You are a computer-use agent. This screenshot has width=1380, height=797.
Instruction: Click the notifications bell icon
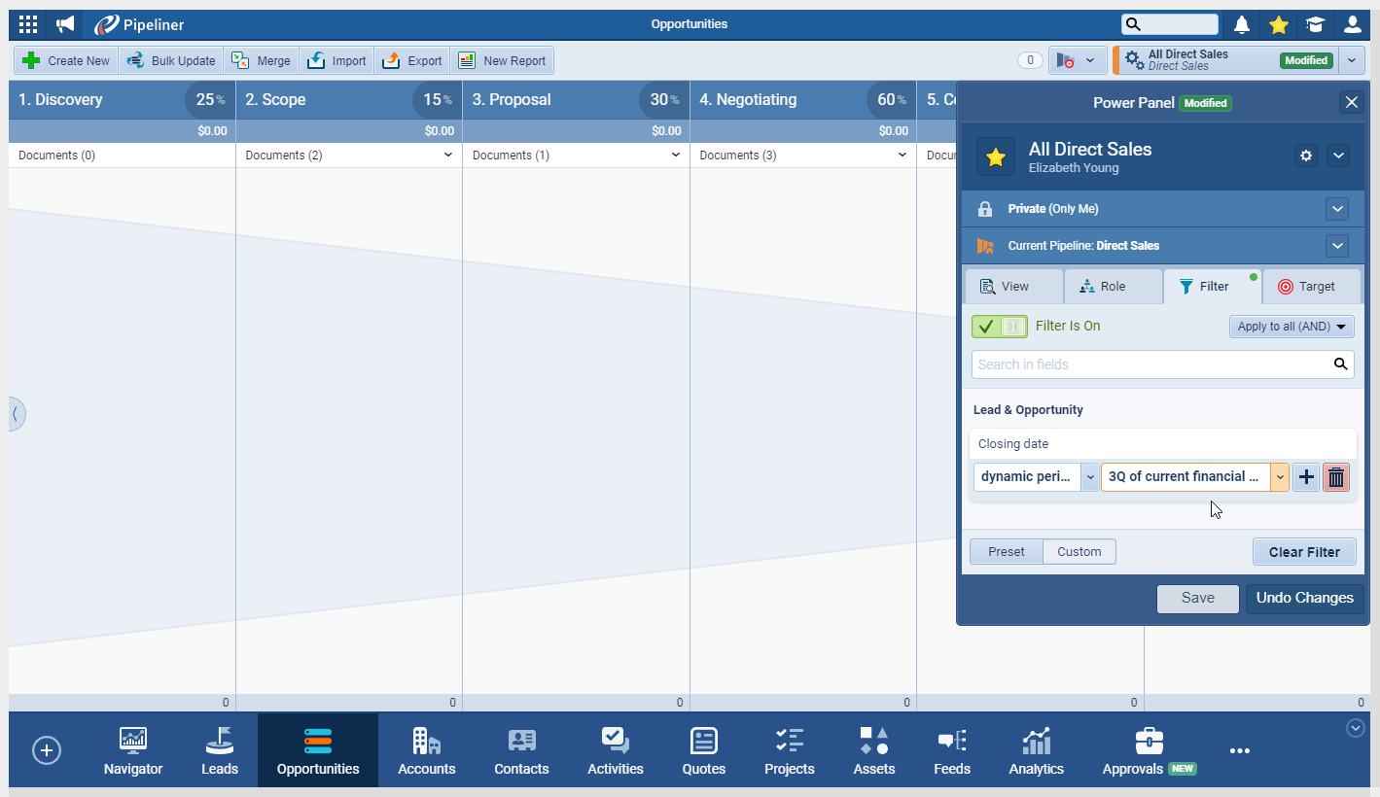1242,24
